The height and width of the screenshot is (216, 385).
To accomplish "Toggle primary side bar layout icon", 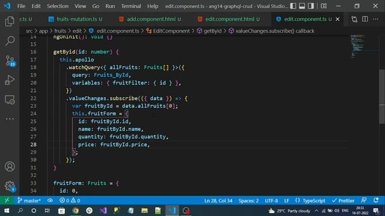I will [x=293, y=6].
